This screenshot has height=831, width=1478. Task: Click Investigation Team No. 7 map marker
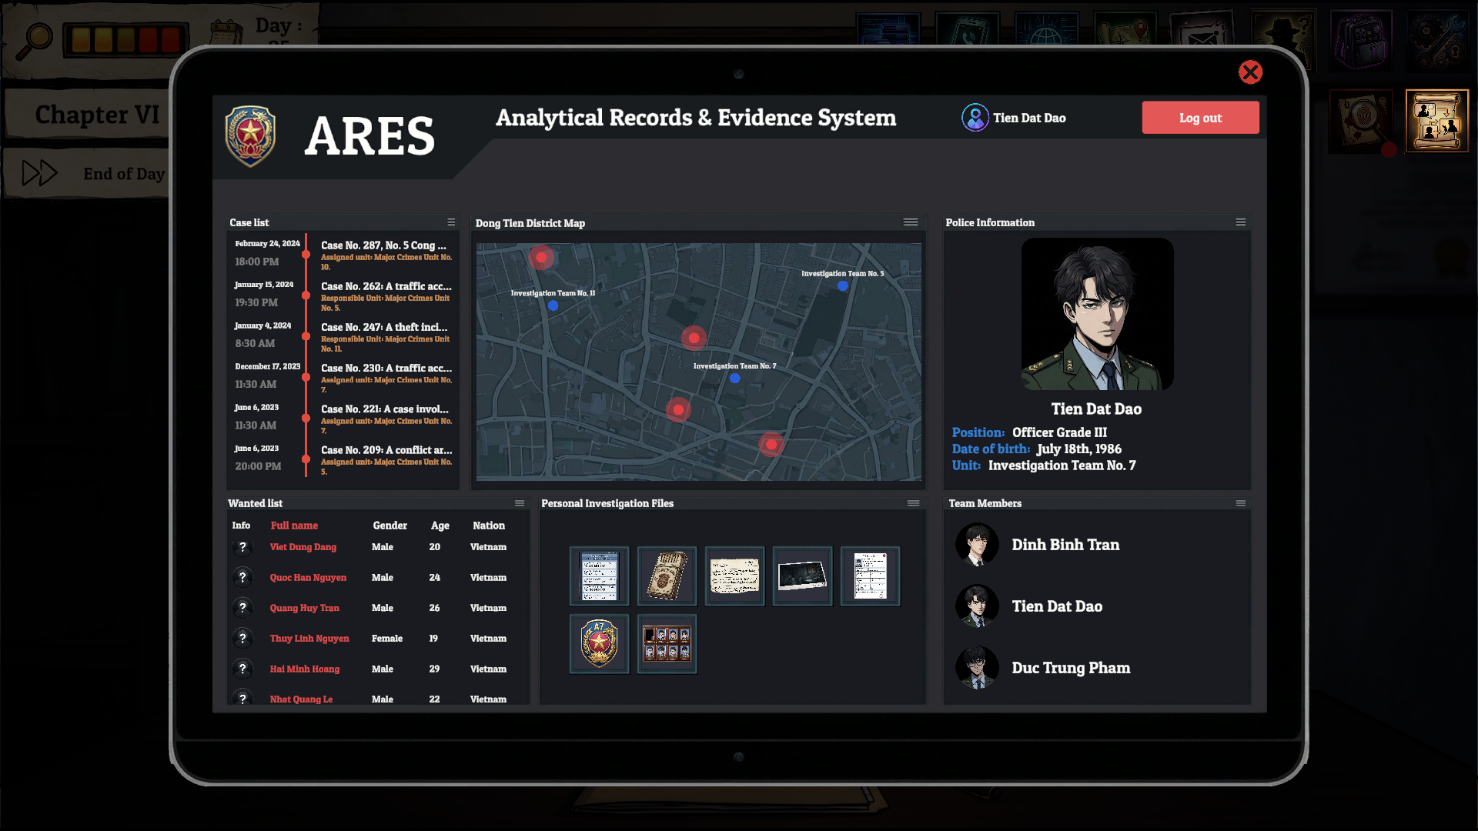tap(734, 378)
